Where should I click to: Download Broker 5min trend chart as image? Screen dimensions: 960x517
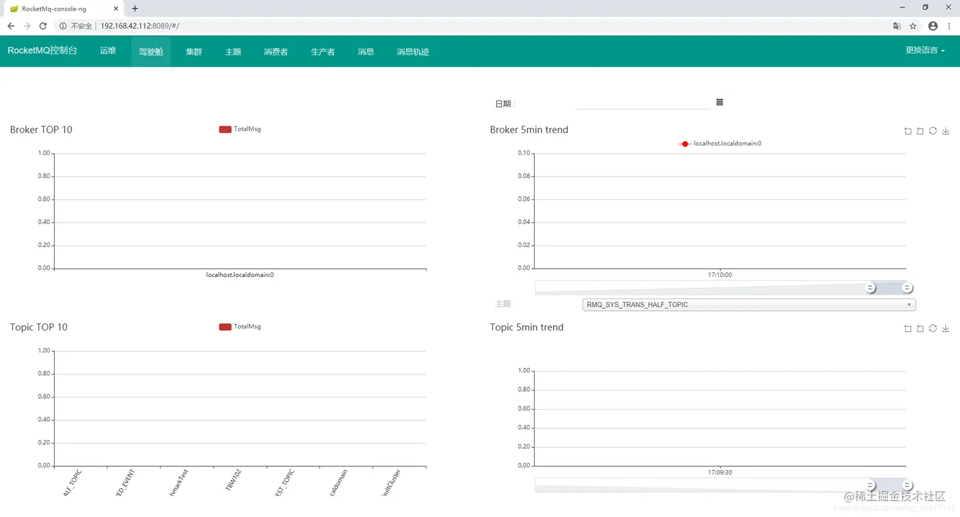click(945, 131)
